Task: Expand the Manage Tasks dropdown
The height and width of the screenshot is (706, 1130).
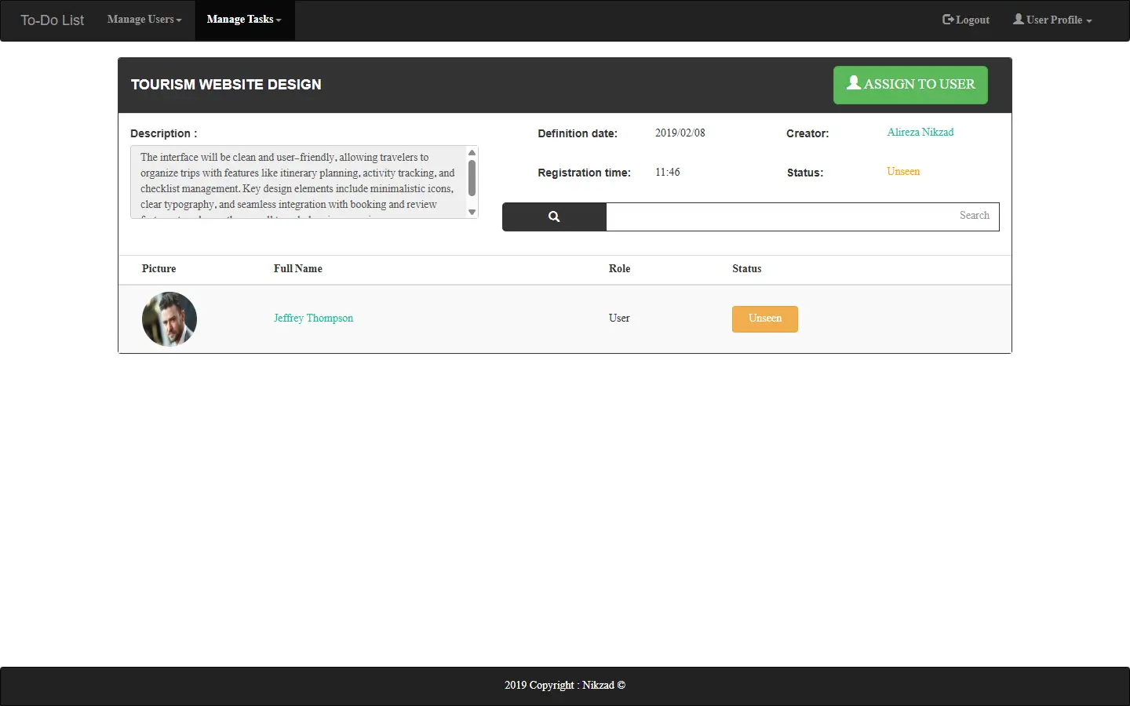Action: click(244, 20)
